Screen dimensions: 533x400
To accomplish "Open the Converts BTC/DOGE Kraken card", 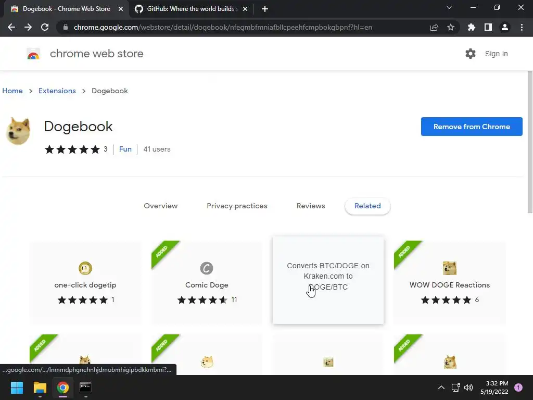I will coord(328,280).
